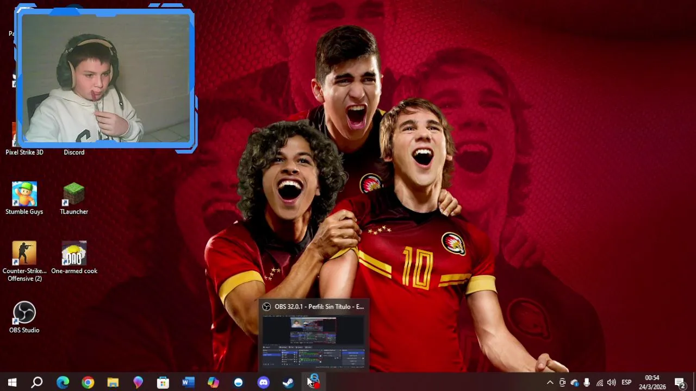Open the clock showing 00:54
This screenshot has width=696, height=391.
click(652, 382)
